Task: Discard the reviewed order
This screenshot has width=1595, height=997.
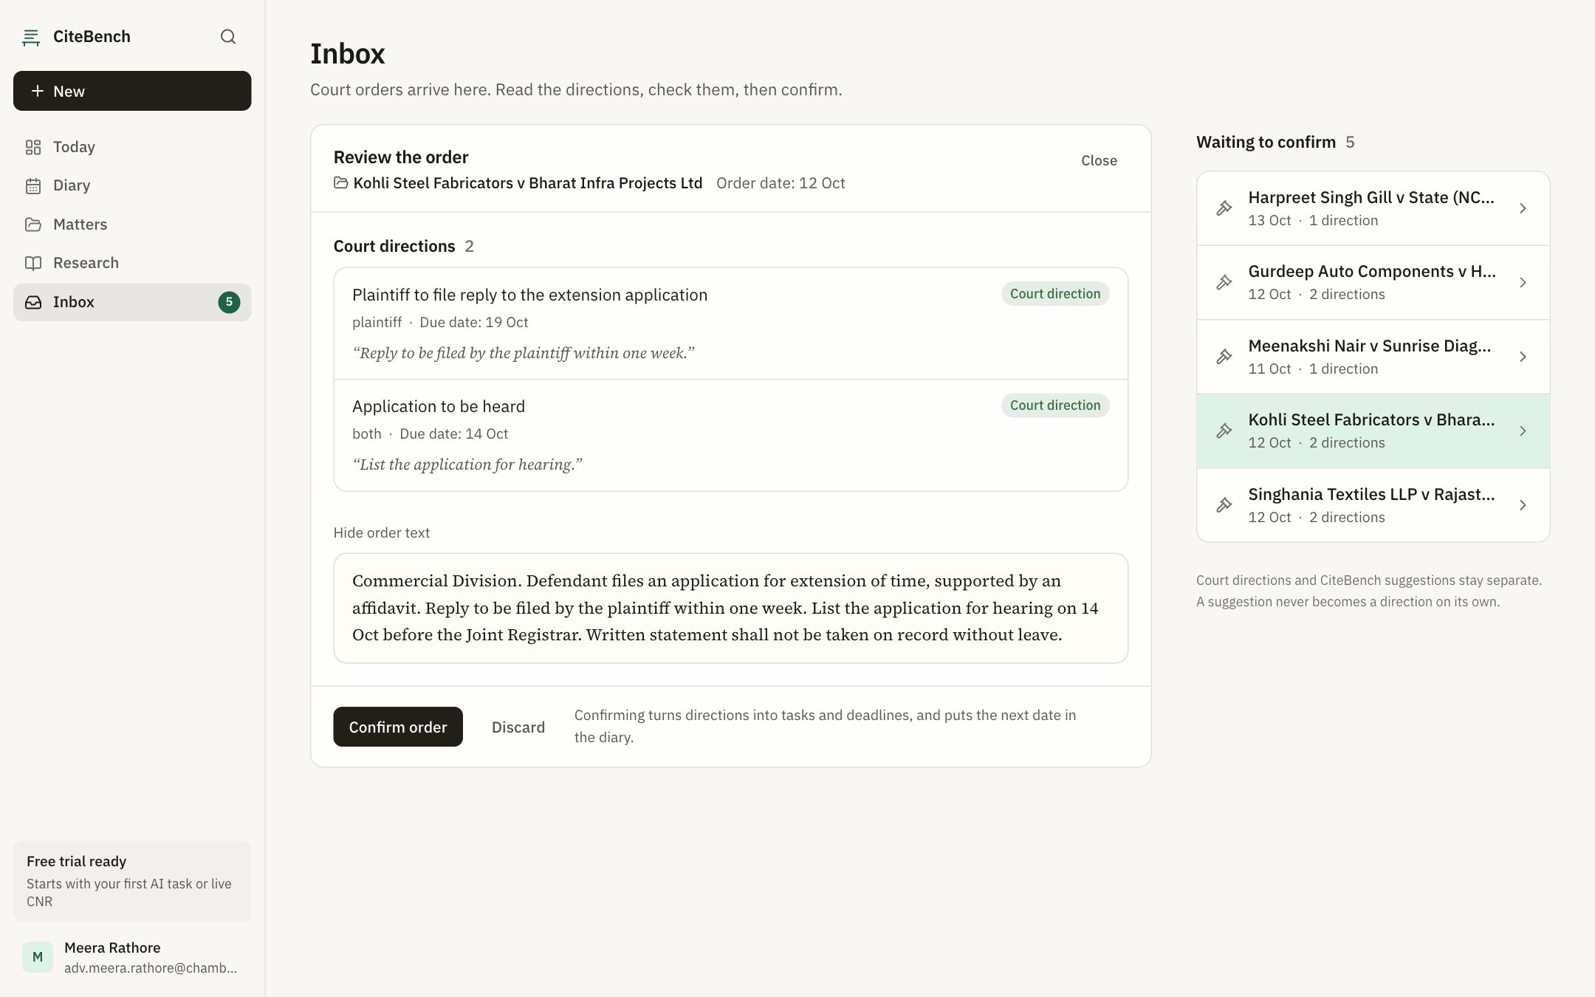Action: coord(518,727)
